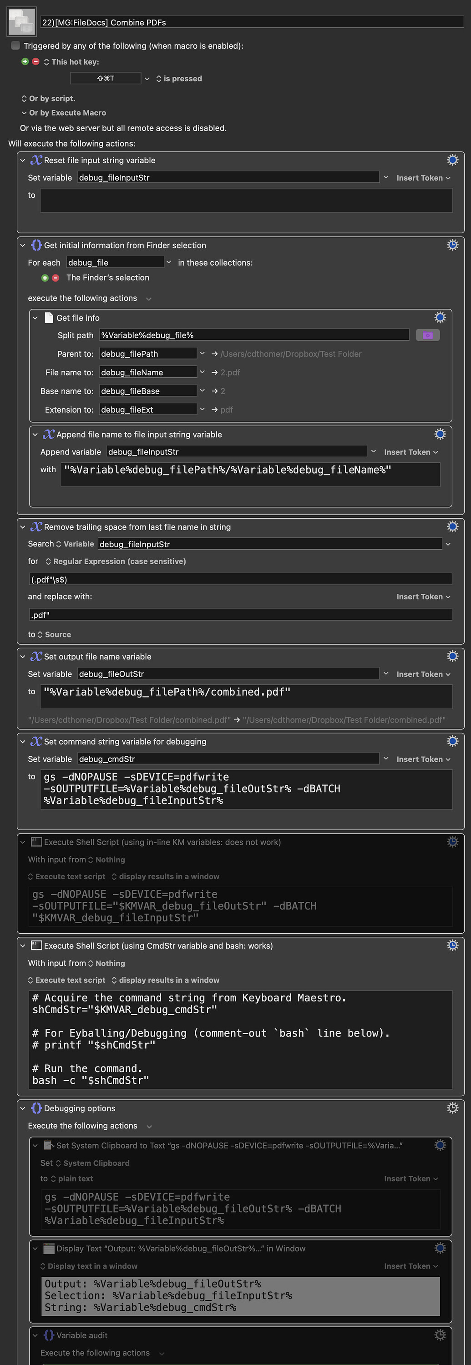Click the debug_fileOutStr variable field
471x1365 pixels.
coord(228,674)
